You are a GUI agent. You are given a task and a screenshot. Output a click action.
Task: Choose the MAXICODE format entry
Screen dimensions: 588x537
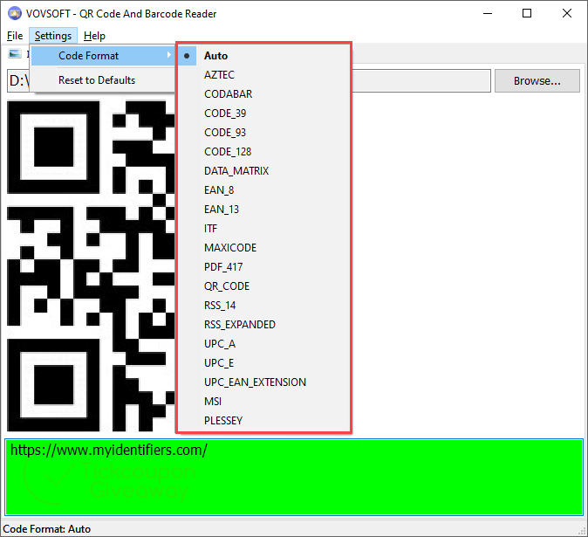(x=263, y=248)
